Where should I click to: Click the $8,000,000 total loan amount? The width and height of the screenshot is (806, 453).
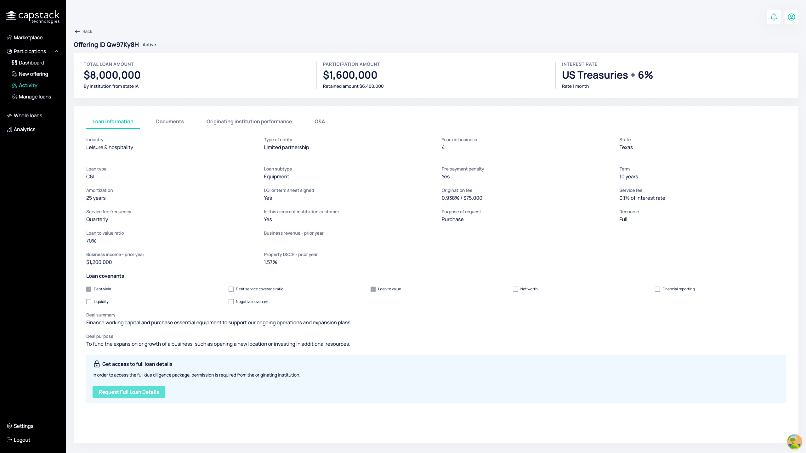tap(112, 75)
